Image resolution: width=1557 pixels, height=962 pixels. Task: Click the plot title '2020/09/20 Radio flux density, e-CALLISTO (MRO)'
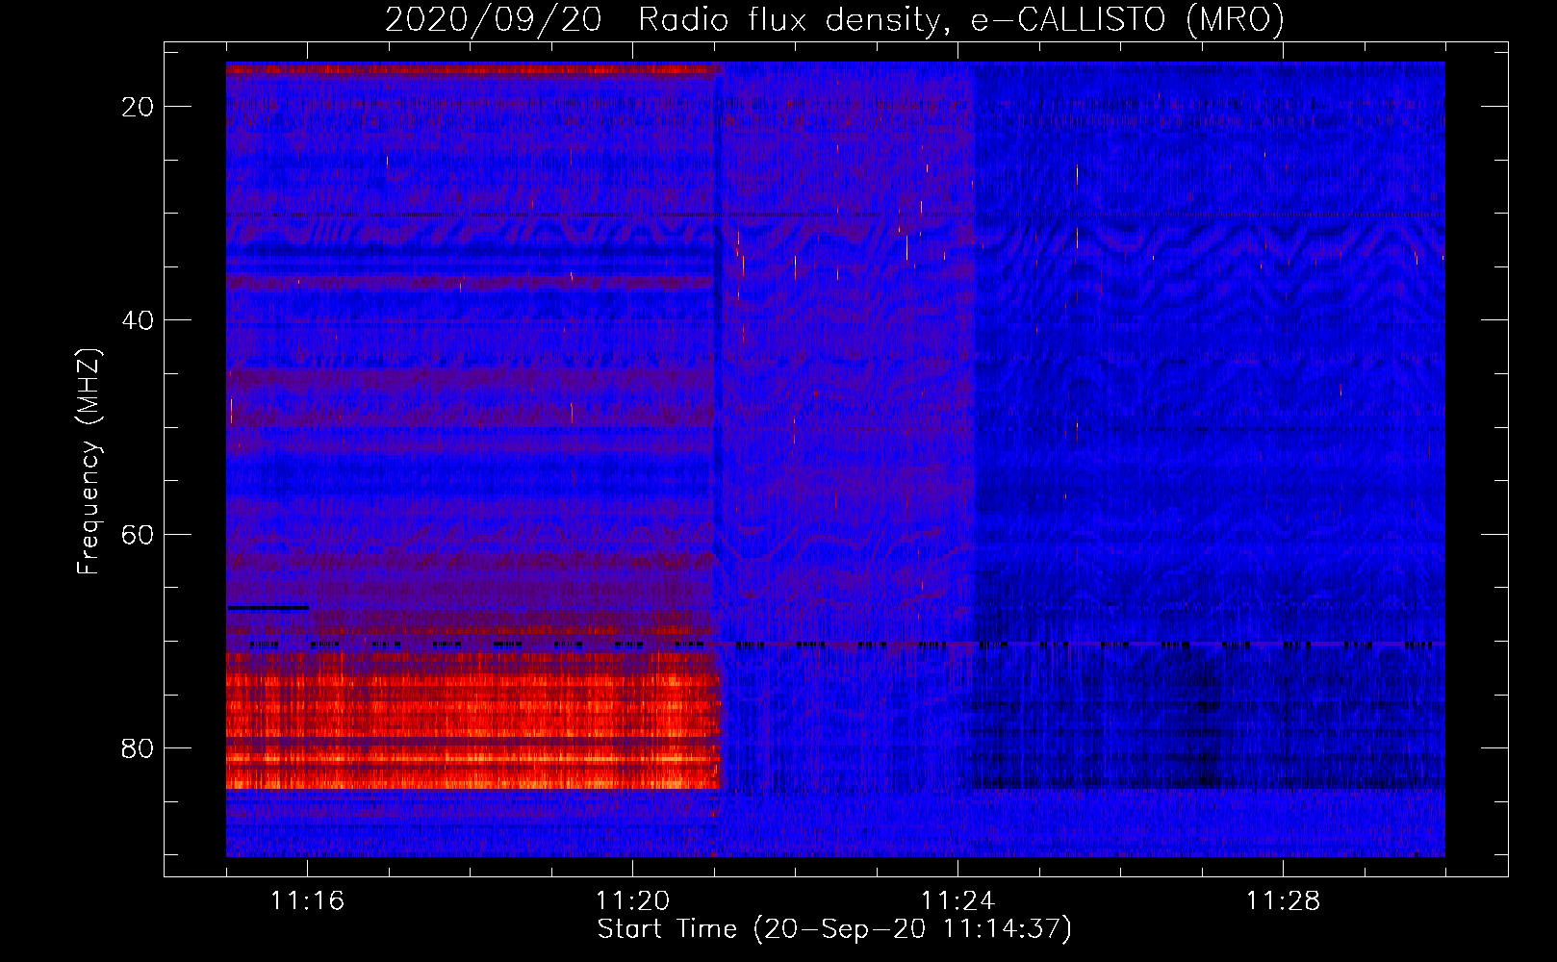pyautogui.click(x=834, y=19)
